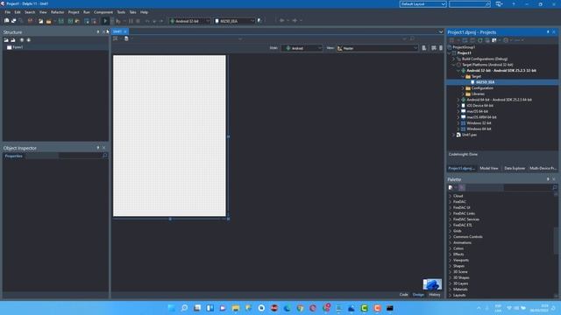The image size is (561, 315).
Task: Pin the Projects panel pushpin icon
Action: click(548, 32)
